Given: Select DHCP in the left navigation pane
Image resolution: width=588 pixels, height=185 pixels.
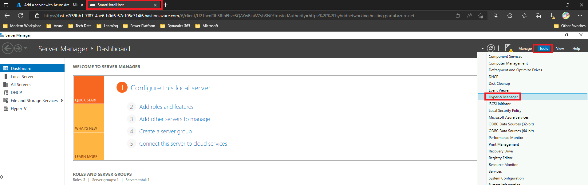Looking at the screenshot, I should click(32, 92).
